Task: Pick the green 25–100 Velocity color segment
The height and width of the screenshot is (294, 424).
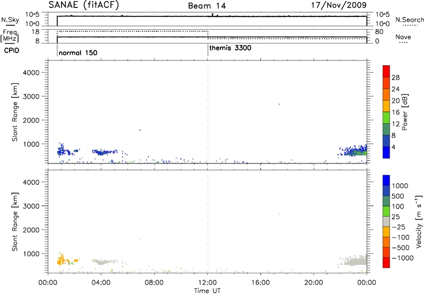Action: pyautogui.click(x=386, y=211)
